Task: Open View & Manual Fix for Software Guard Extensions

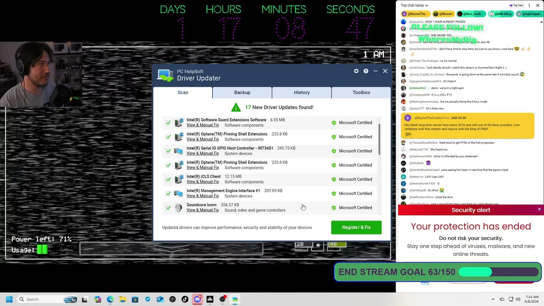Action: pos(203,125)
